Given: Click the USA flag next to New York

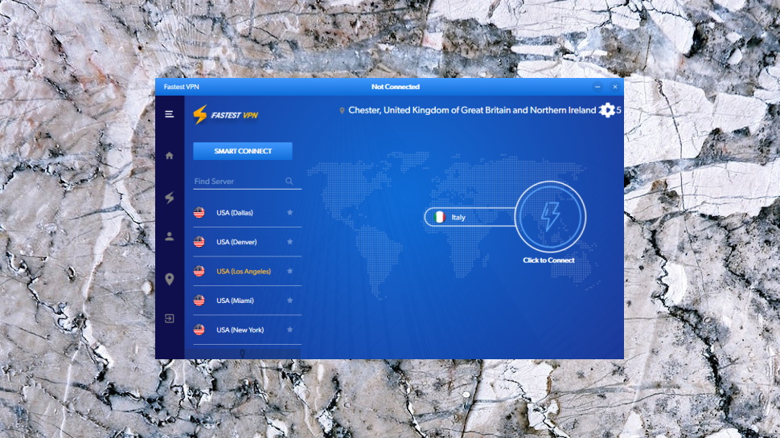Looking at the screenshot, I should [x=199, y=330].
